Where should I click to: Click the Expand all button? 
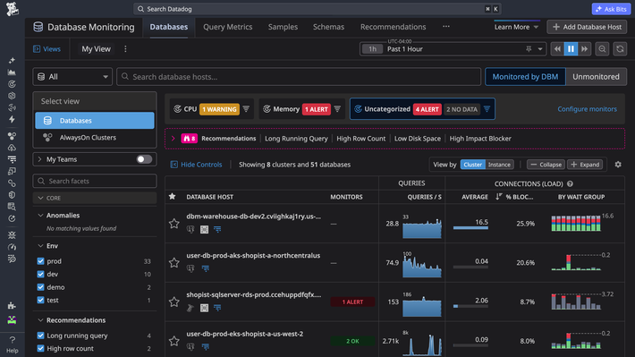coord(585,165)
